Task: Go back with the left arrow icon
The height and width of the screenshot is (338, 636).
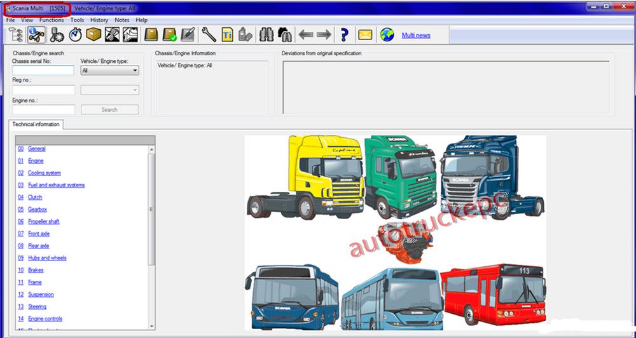Action: pyautogui.click(x=305, y=35)
